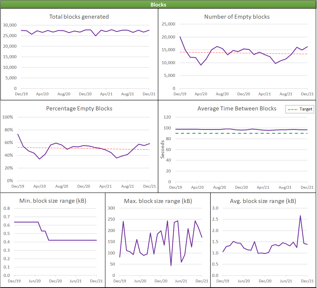The width and height of the screenshot is (317, 288).
Task: Select "Dec/21" under the Percentage Empty Blocks chart
Action: tap(149, 186)
